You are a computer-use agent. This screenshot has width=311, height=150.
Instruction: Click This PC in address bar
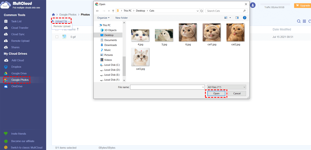point(128,11)
